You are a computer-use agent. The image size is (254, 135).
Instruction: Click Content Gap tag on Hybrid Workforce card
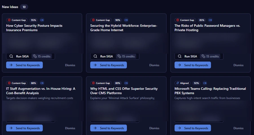point(101,20)
